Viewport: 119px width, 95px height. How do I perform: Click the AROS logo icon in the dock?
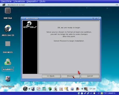tap(25, 89)
